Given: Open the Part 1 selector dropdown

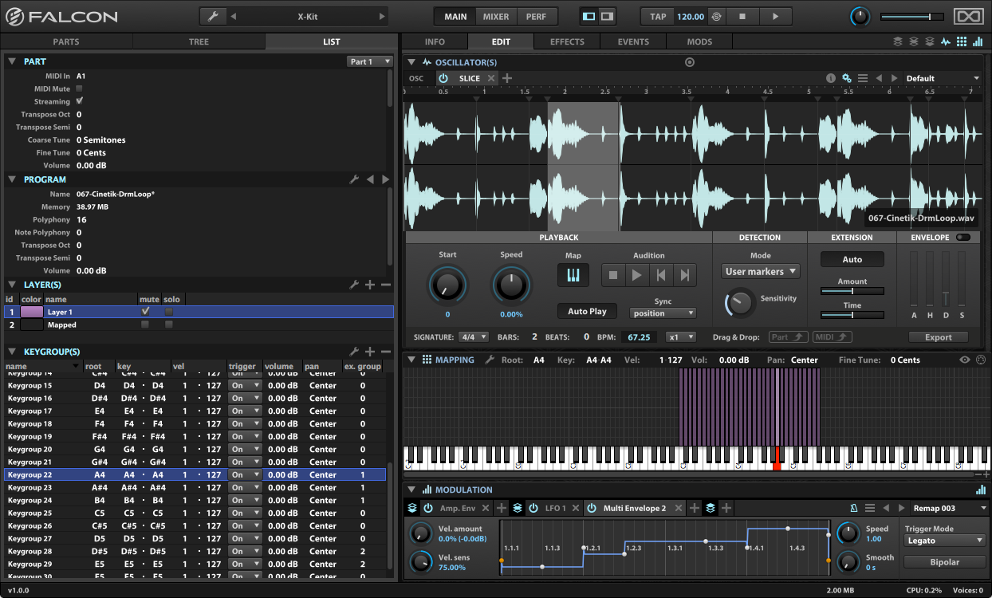Looking at the screenshot, I should (x=370, y=61).
